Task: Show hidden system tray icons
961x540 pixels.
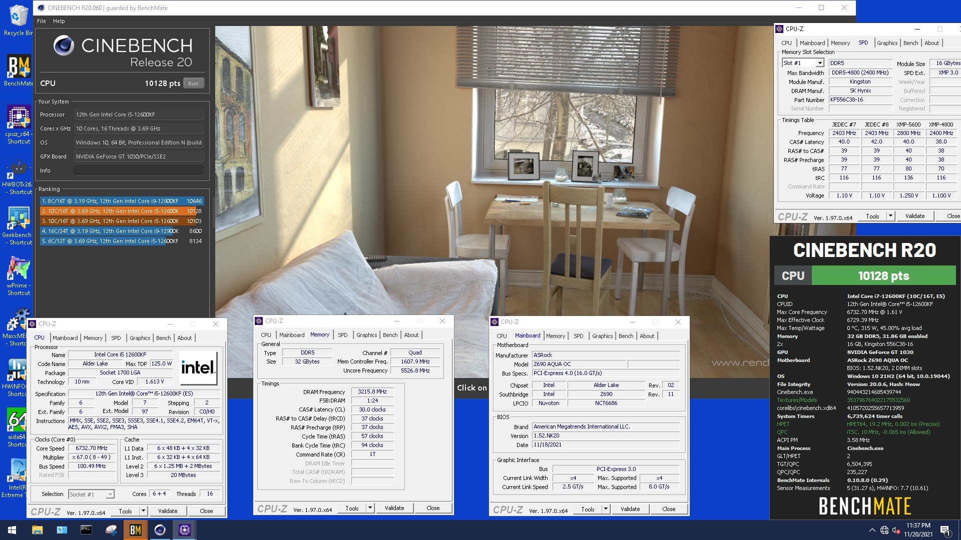Action: [872, 530]
